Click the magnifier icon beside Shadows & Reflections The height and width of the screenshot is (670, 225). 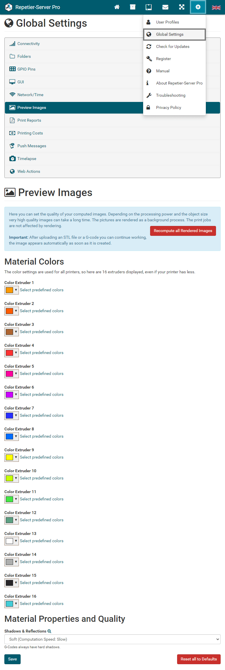click(49, 631)
